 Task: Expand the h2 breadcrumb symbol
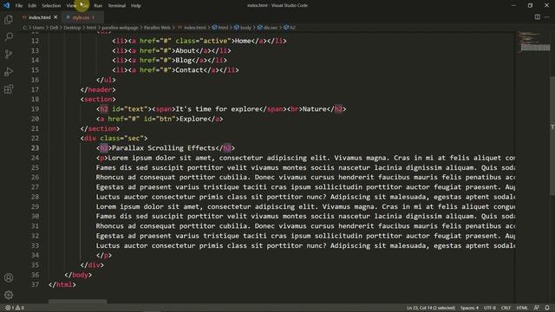point(290,27)
